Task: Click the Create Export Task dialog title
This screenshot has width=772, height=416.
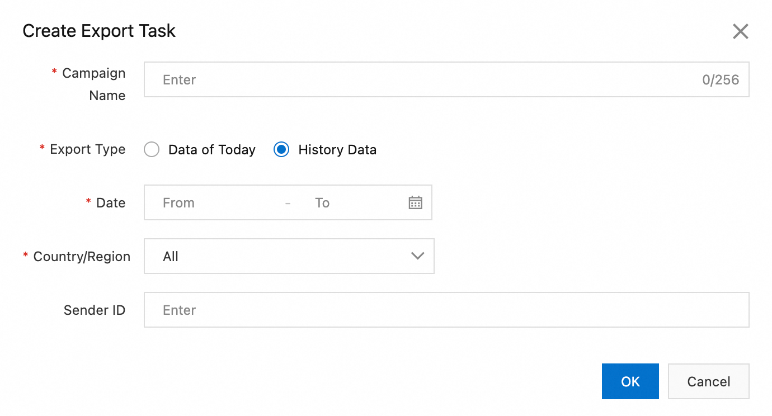Action: (99, 31)
